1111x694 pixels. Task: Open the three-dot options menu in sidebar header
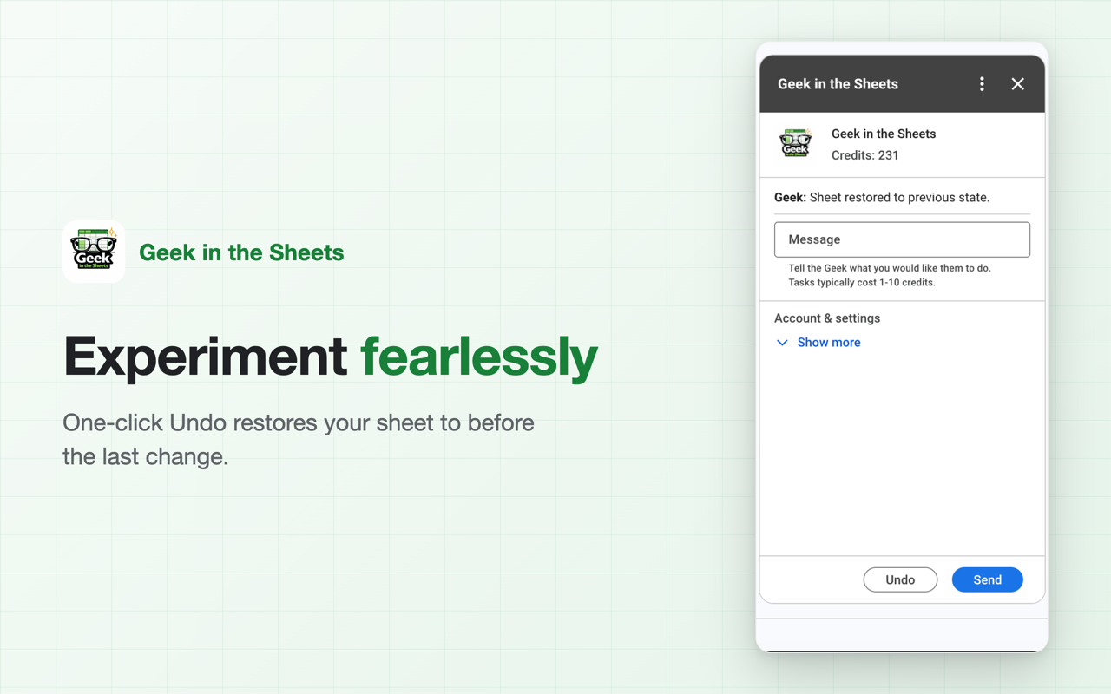click(982, 84)
